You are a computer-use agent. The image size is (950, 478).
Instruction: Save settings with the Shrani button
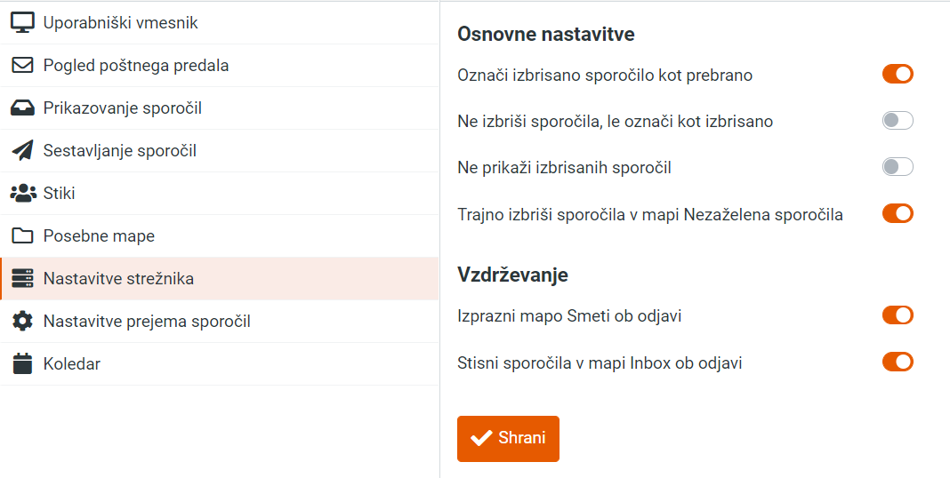(508, 439)
